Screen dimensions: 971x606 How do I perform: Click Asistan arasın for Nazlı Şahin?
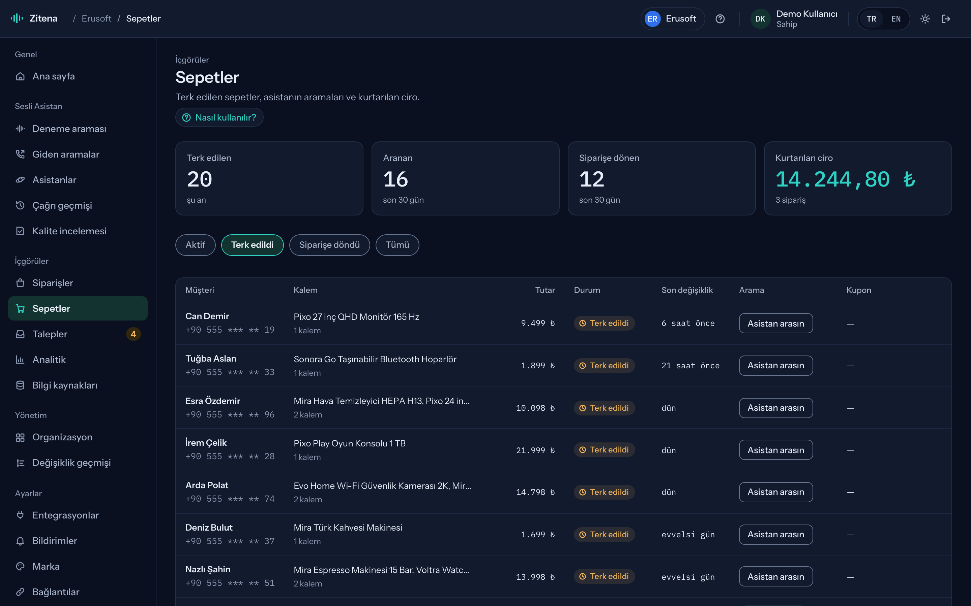[775, 576]
